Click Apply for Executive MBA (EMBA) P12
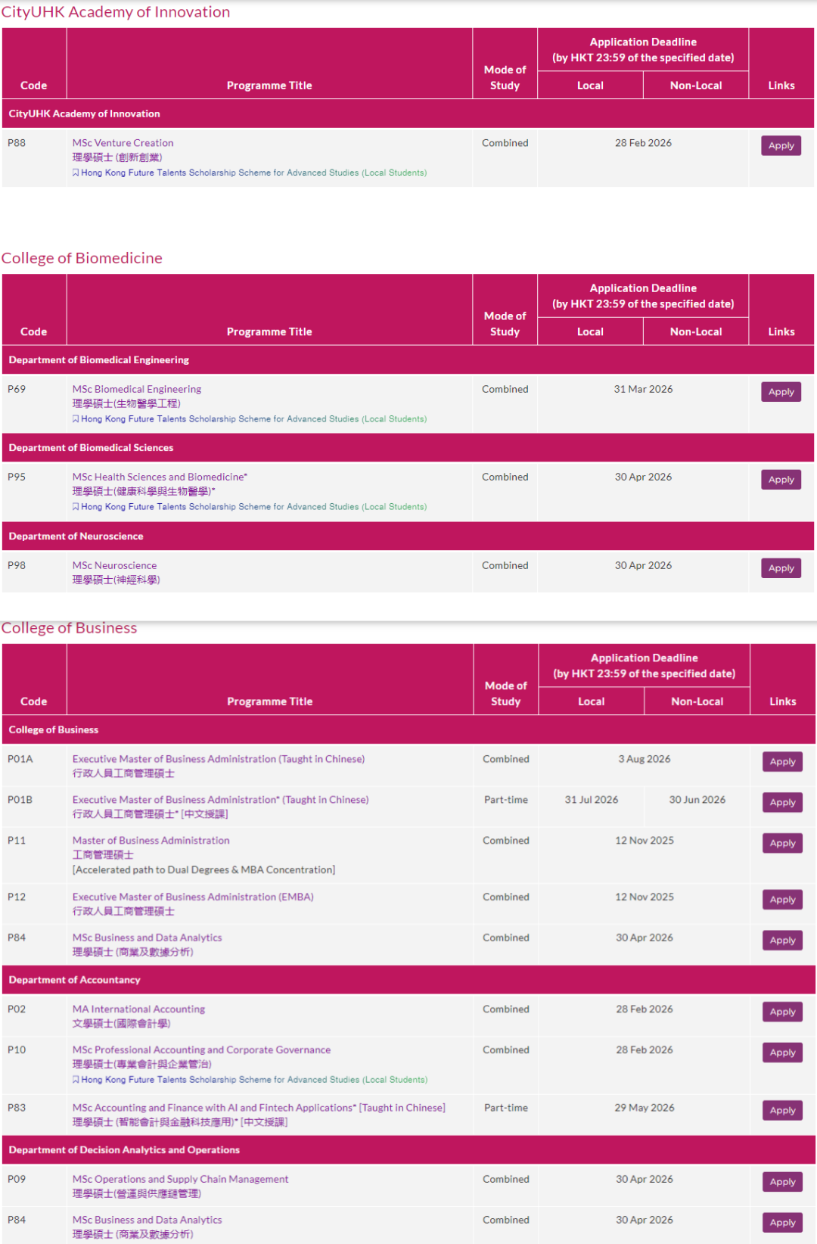817x1244 pixels. [782, 900]
